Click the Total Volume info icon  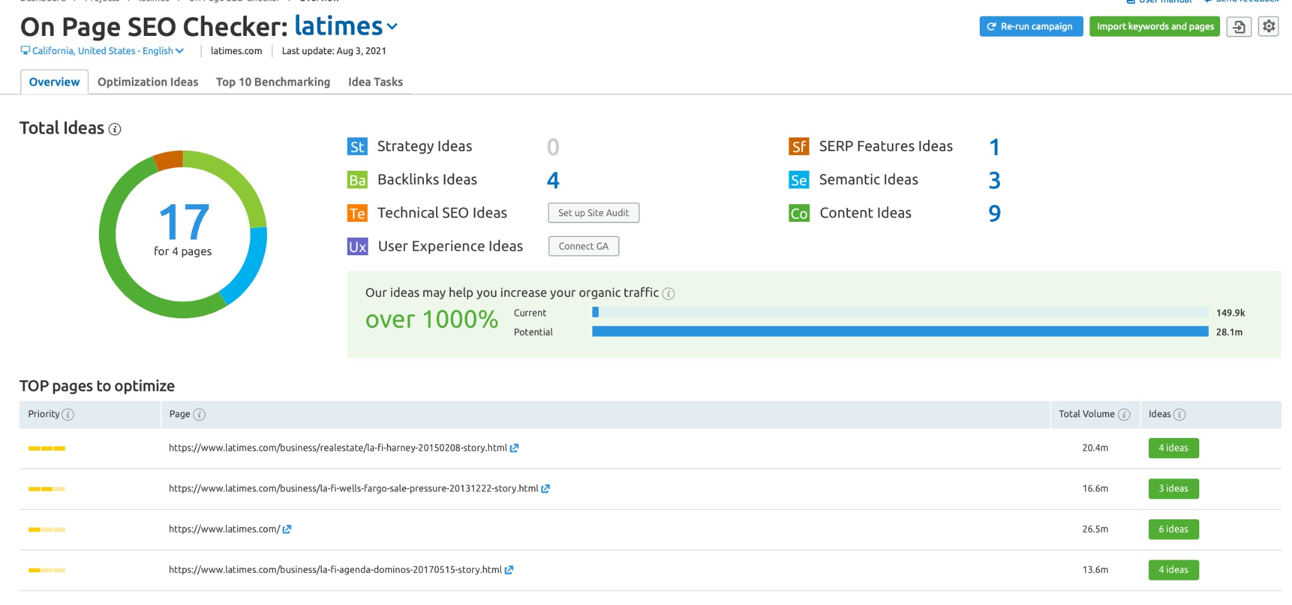(1124, 415)
